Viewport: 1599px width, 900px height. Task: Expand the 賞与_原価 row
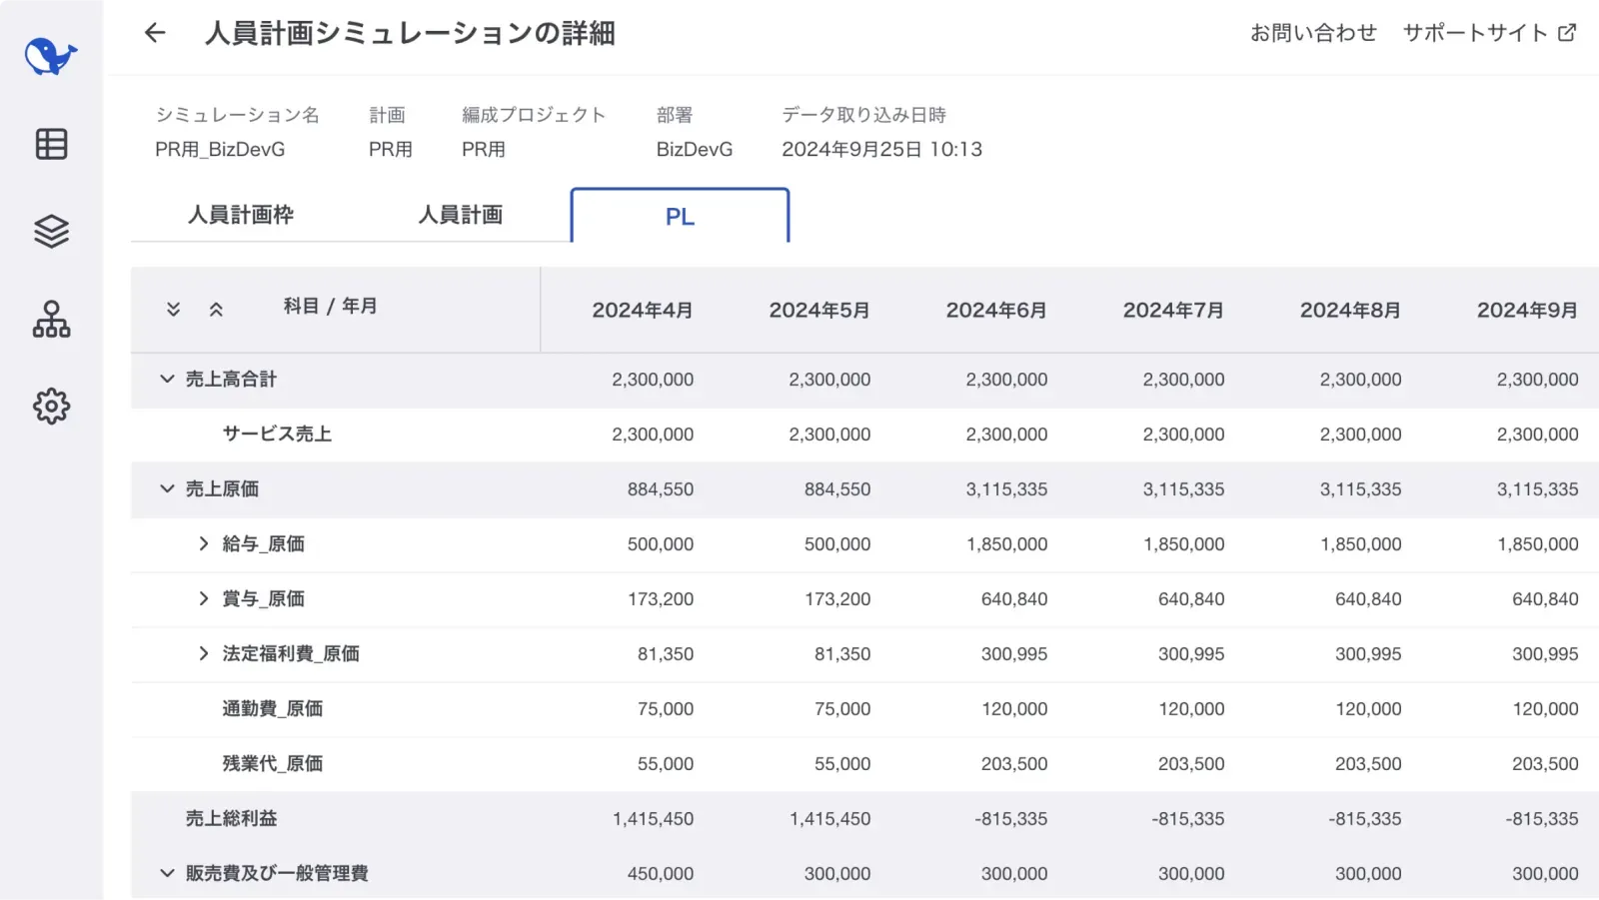click(x=204, y=598)
